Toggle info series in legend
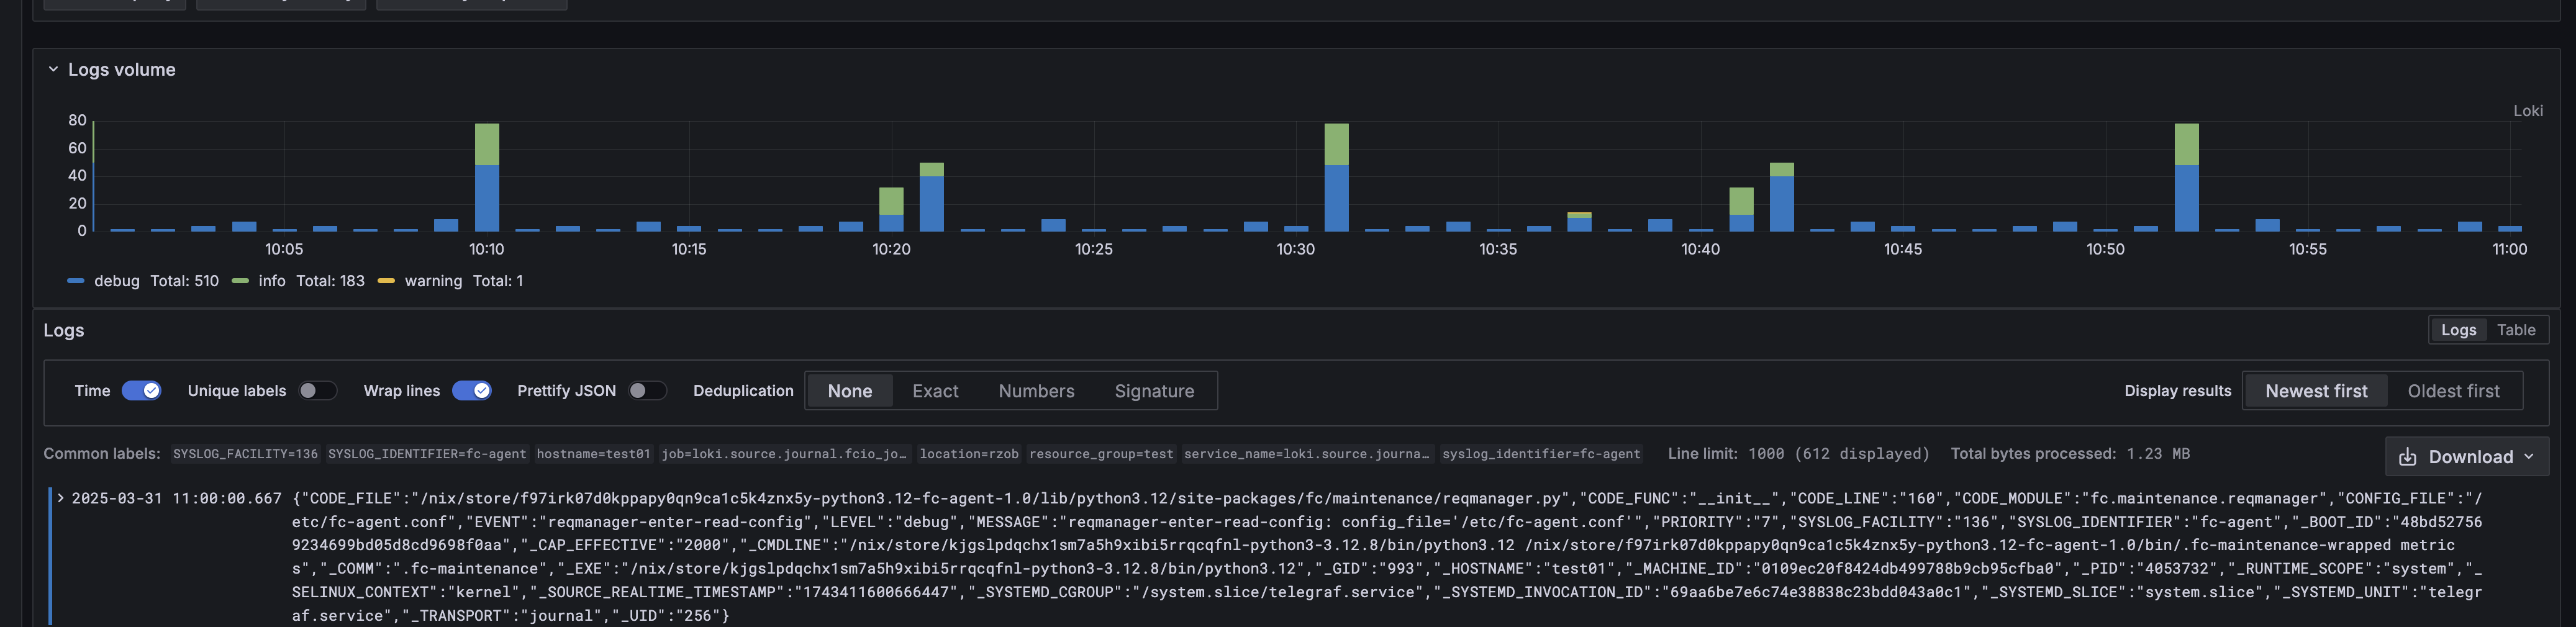This screenshot has width=2576, height=627. [x=271, y=281]
